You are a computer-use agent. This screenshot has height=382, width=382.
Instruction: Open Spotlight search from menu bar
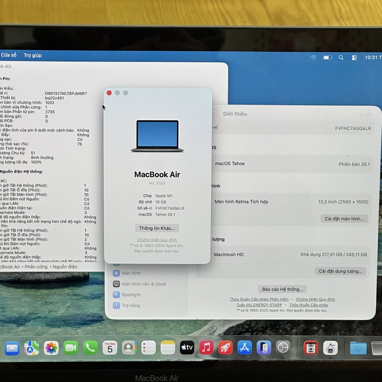click(x=341, y=57)
